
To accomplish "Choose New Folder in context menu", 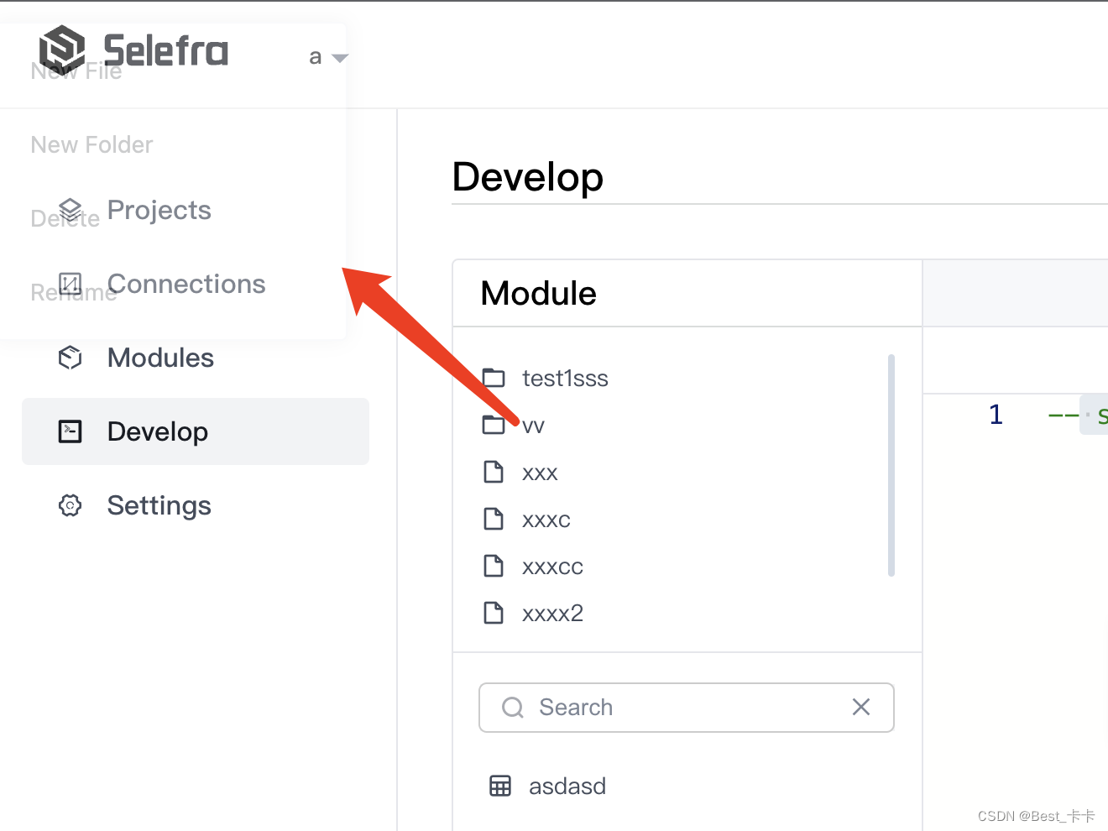I will tap(91, 144).
